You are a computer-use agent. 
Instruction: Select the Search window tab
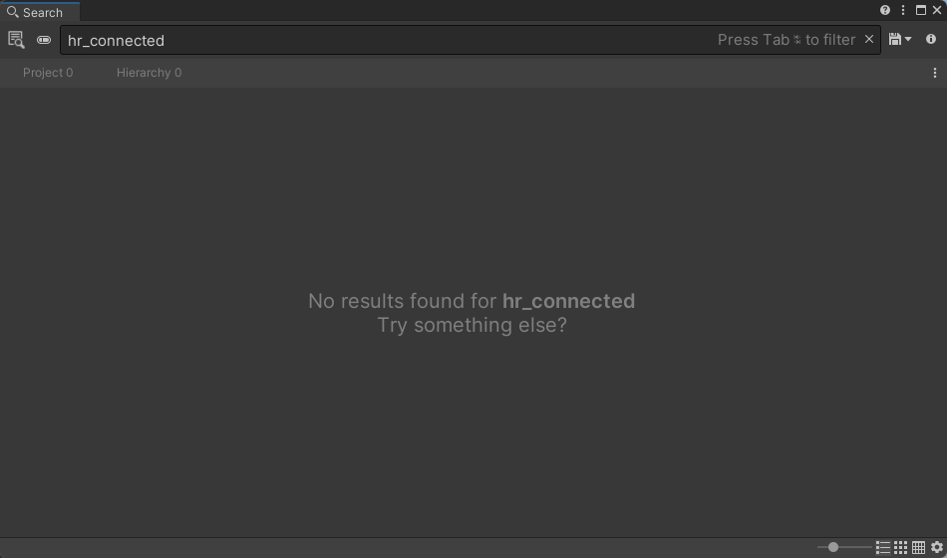point(40,12)
